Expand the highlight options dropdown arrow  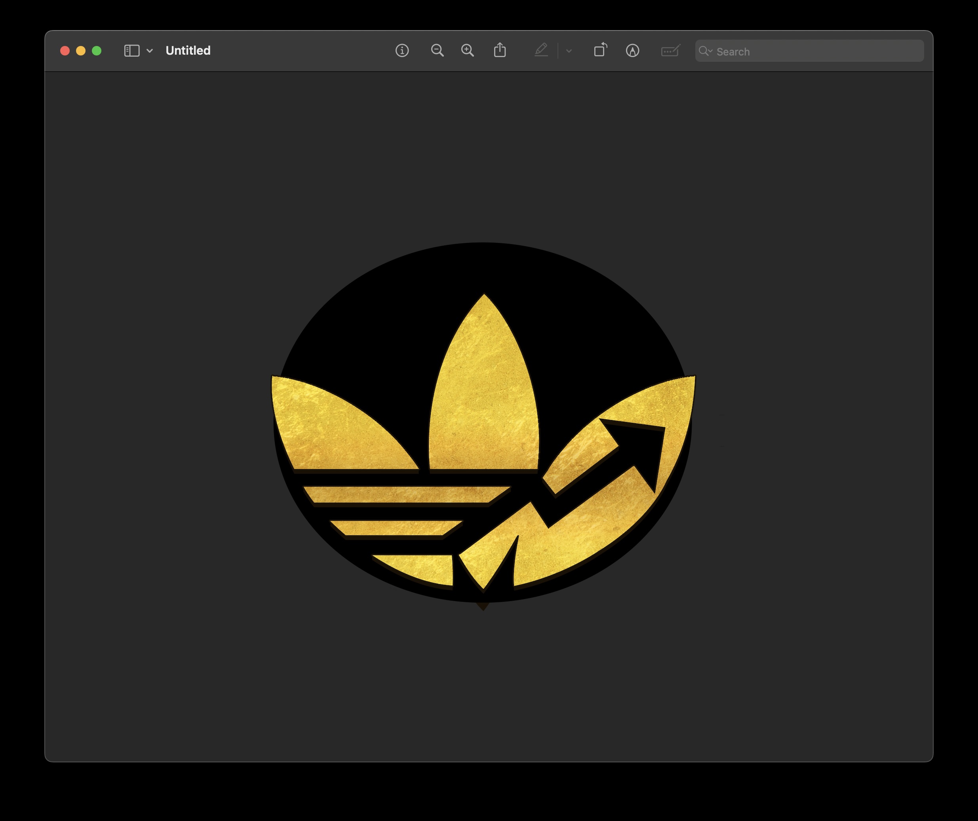569,51
